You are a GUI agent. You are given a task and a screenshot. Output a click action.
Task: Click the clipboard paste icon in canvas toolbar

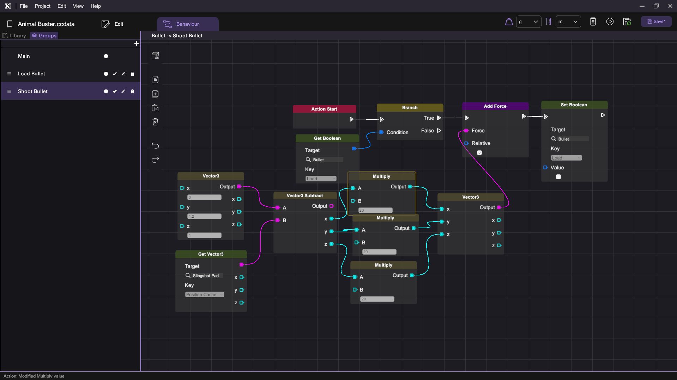(155, 108)
